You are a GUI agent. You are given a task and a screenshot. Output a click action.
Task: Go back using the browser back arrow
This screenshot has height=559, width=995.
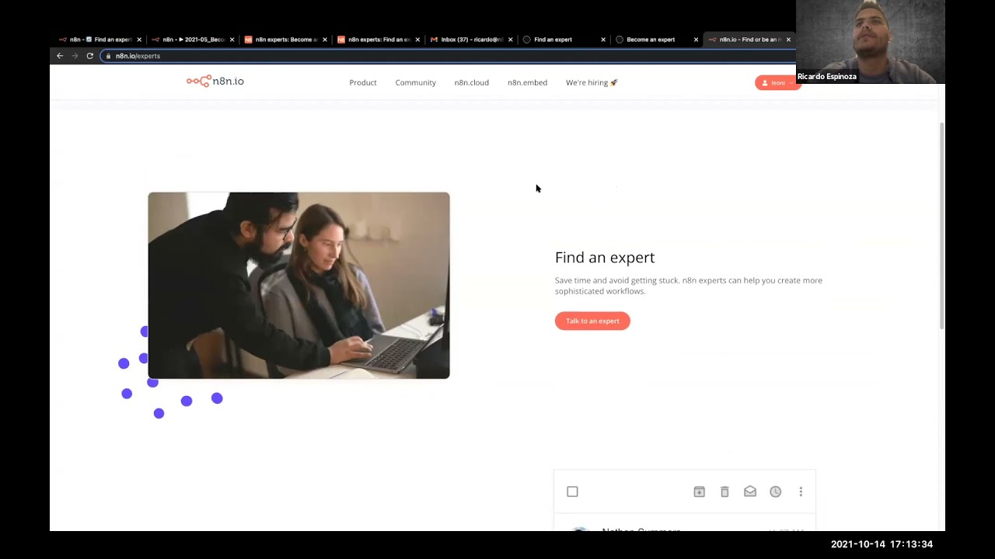(x=60, y=56)
